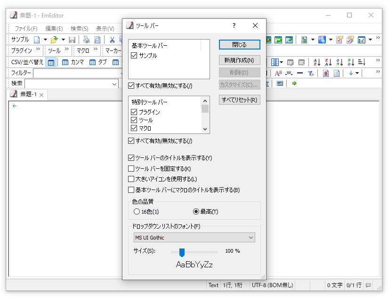Click the Save floppy disk icon

[x=72, y=40]
